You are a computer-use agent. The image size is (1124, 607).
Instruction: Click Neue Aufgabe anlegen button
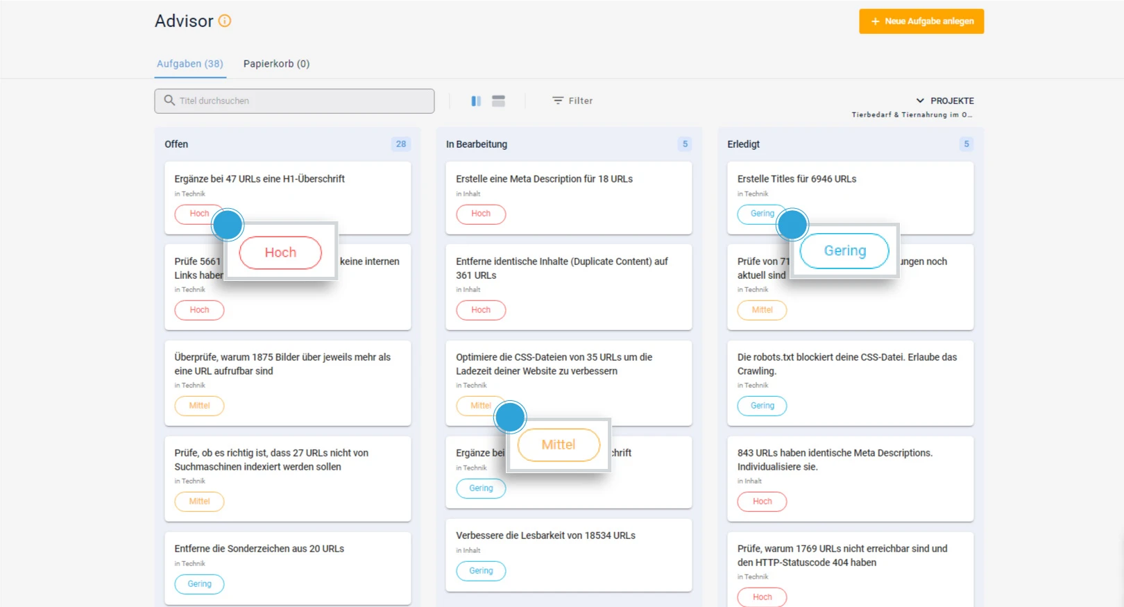click(x=921, y=22)
